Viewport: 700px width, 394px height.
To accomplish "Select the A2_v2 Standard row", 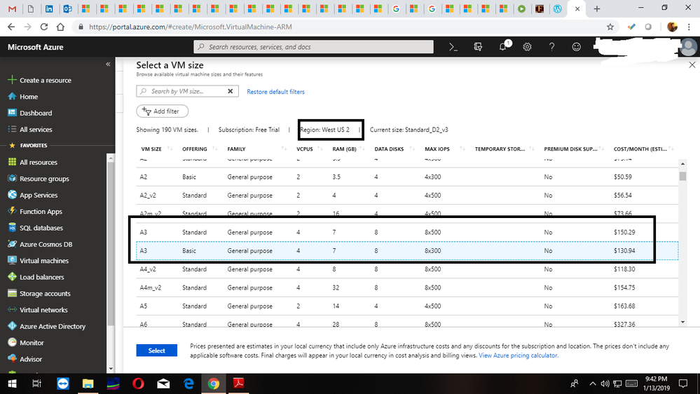I will [407, 195].
